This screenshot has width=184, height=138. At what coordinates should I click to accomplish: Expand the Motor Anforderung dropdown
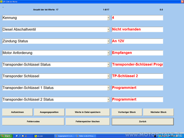click(108, 53)
